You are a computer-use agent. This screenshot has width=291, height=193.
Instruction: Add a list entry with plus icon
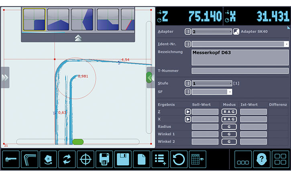(160, 159)
